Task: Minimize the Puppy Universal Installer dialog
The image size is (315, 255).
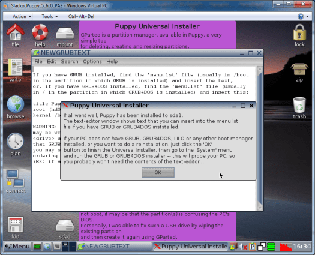Action: (234, 106)
